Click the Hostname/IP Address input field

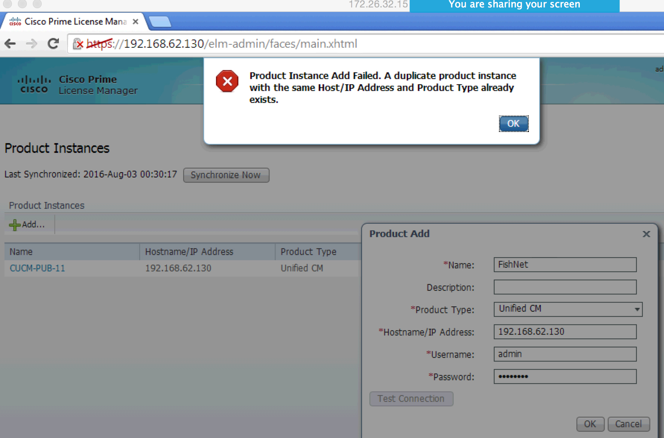(x=565, y=332)
